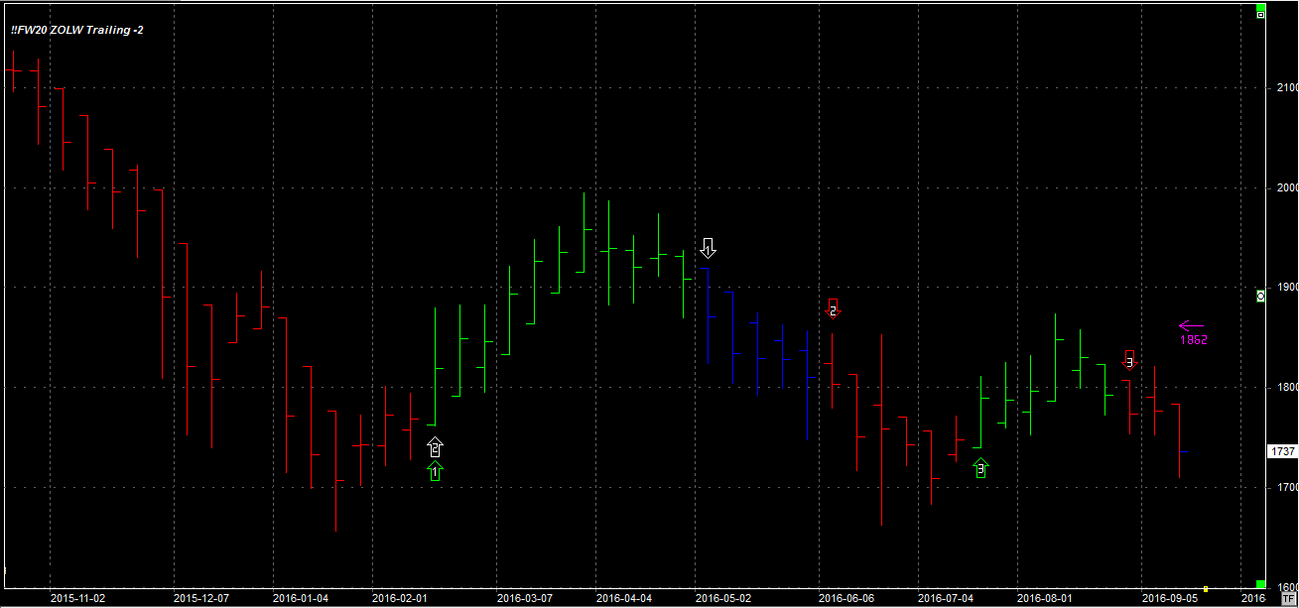Click the green up arrow labeled 3

coord(980,468)
